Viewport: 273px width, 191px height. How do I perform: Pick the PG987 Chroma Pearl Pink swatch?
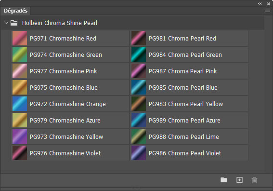[x=139, y=71]
